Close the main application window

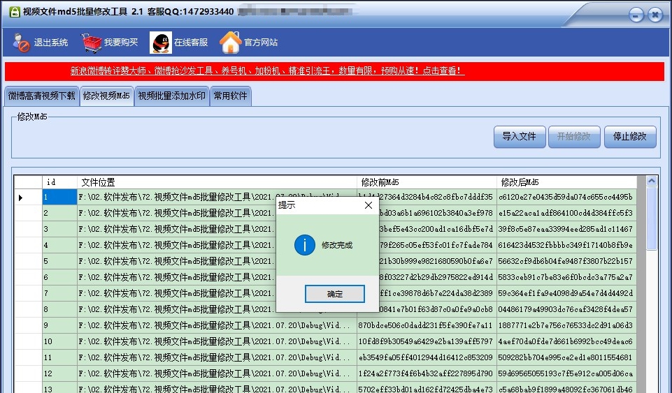pos(655,15)
